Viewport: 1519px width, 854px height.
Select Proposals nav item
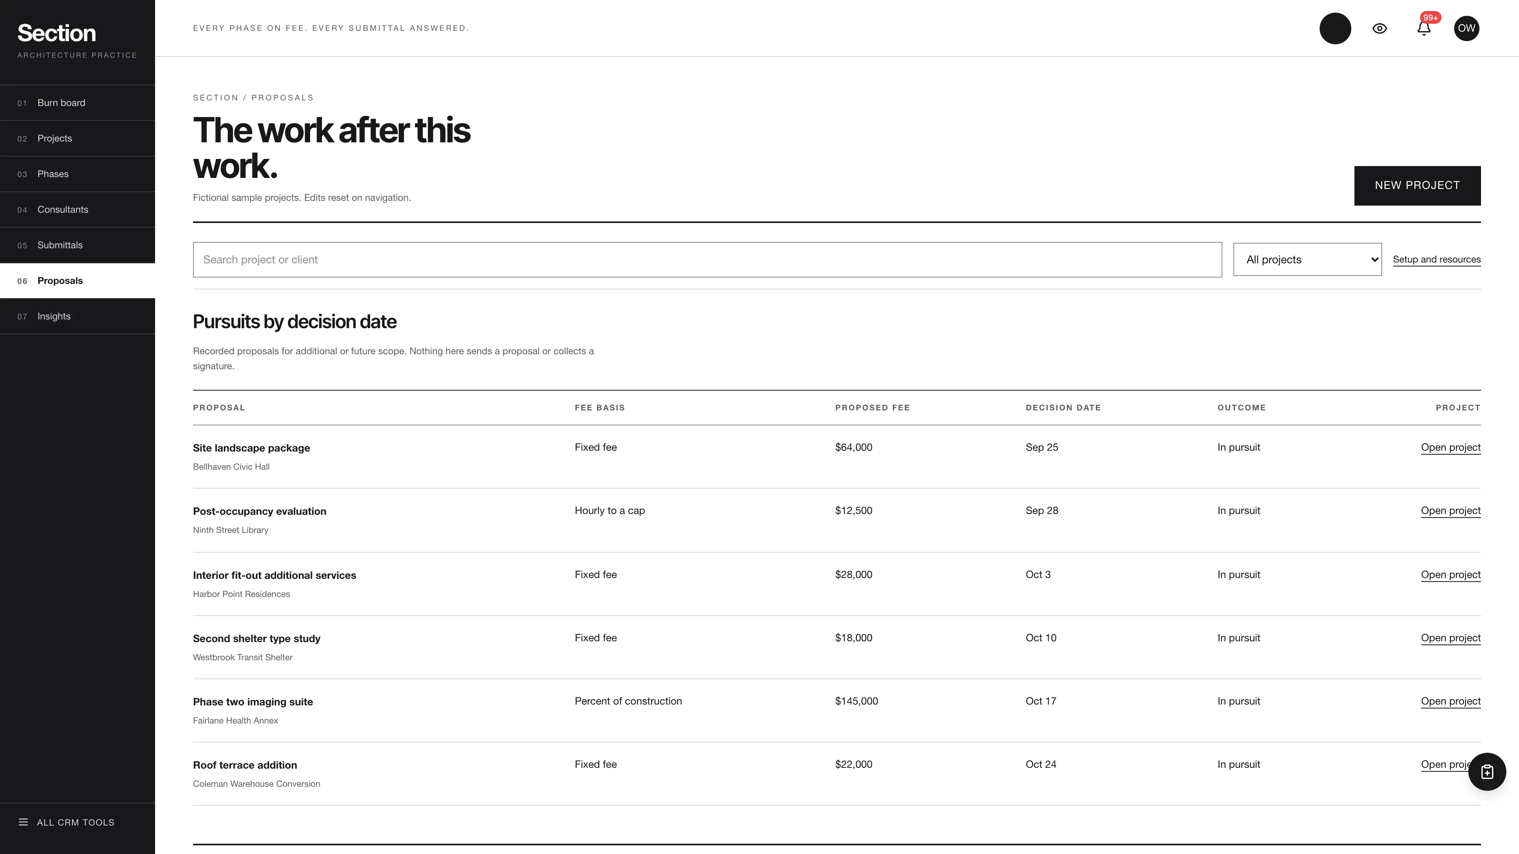pos(77,281)
